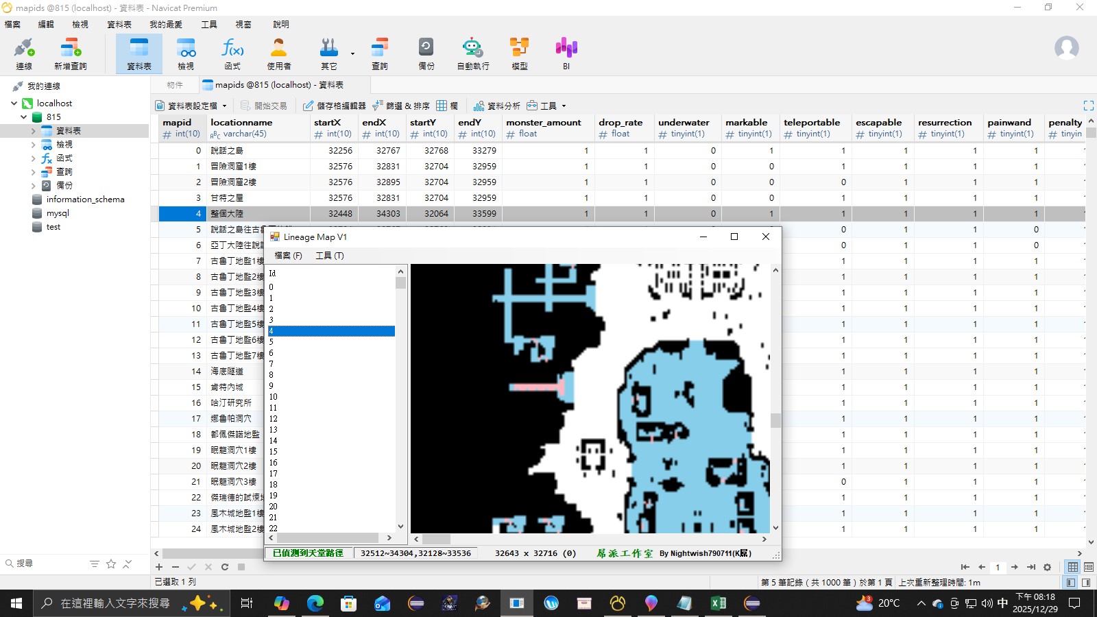Select the mysql database
This screenshot has height=617, width=1097.
[58, 213]
